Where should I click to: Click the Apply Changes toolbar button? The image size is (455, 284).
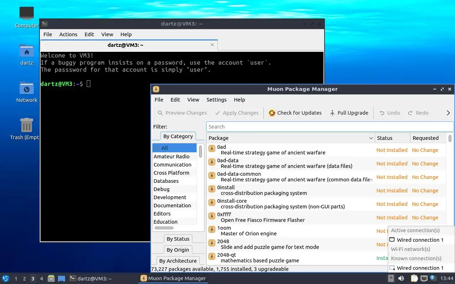click(237, 113)
